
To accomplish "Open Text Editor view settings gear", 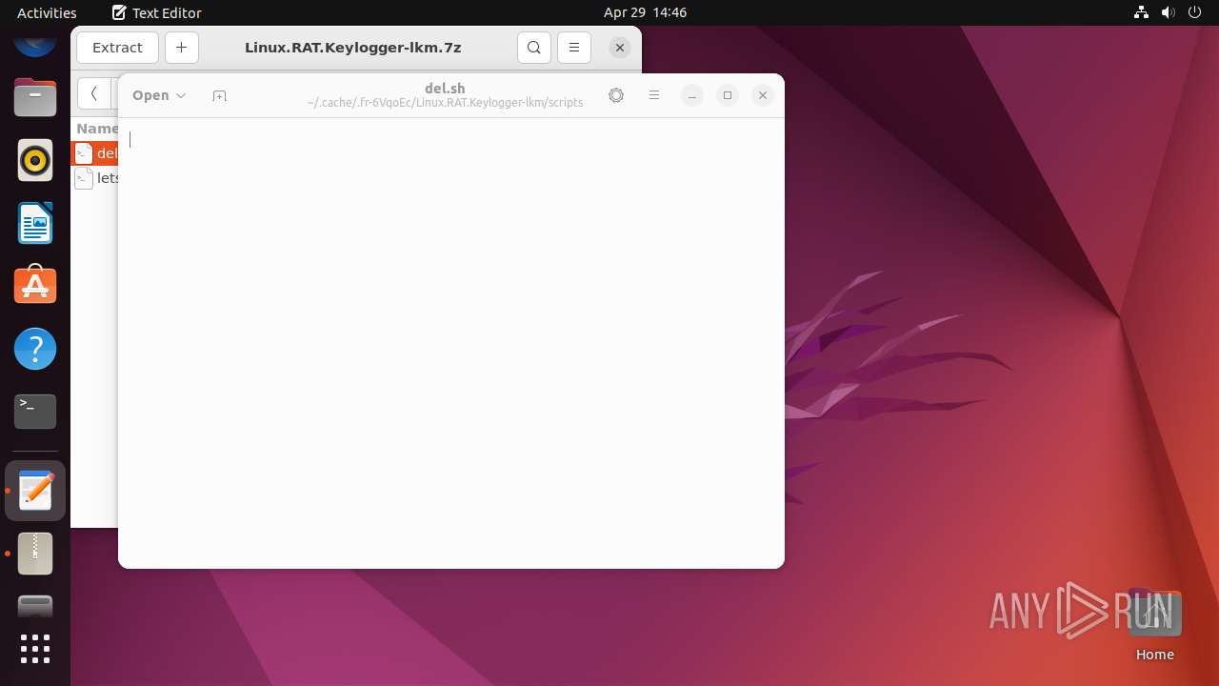I will click(x=616, y=95).
